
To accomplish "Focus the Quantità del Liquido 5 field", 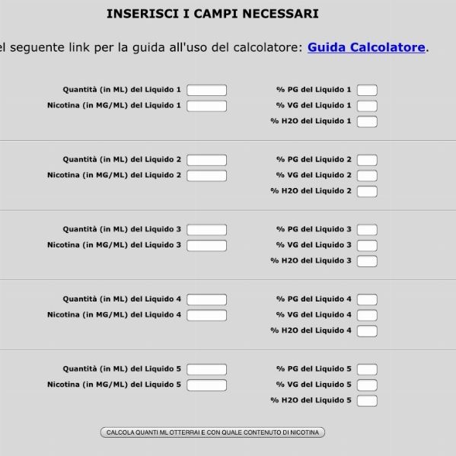I will click(207, 369).
